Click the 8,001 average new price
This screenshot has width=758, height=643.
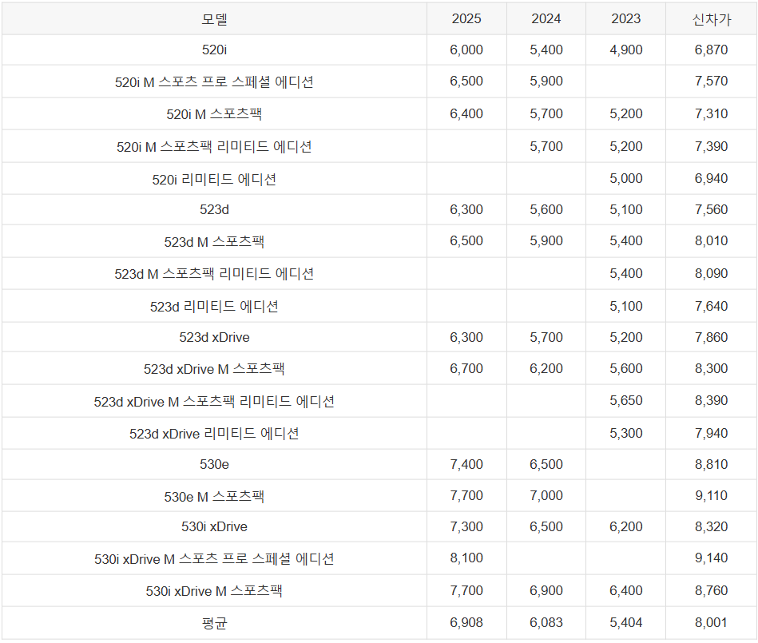pyautogui.click(x=711, y=623)
